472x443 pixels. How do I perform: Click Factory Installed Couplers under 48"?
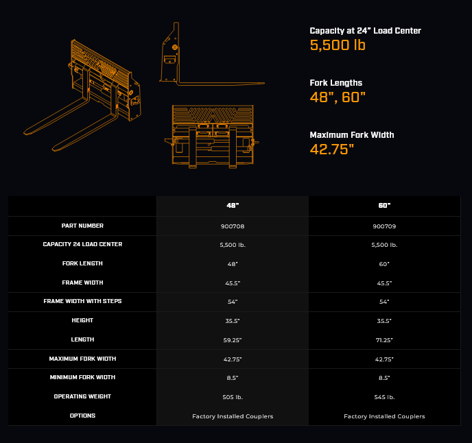point(233,416)
